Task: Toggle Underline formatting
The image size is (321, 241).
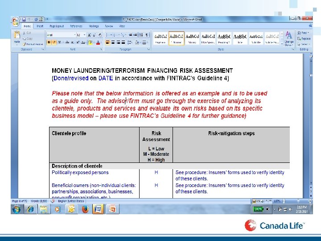Action: (x=60, y=42)
